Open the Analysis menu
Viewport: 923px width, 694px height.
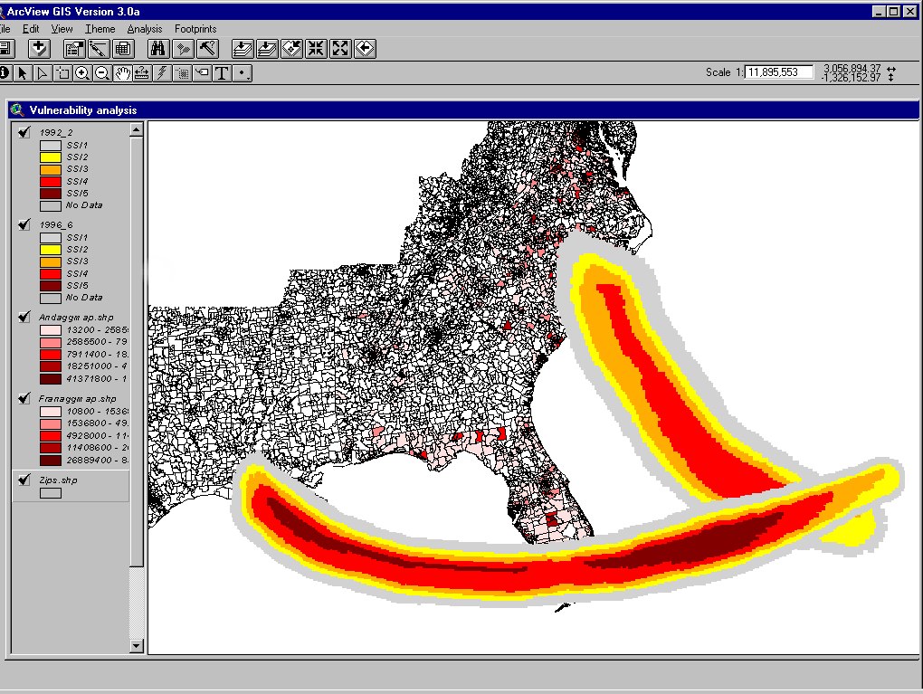(144, 29)
